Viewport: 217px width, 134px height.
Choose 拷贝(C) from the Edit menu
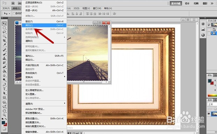[44, 25]
